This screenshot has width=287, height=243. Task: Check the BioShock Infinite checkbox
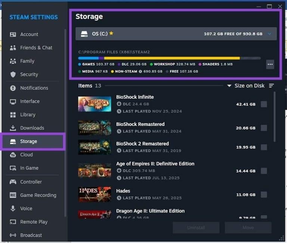264,105
